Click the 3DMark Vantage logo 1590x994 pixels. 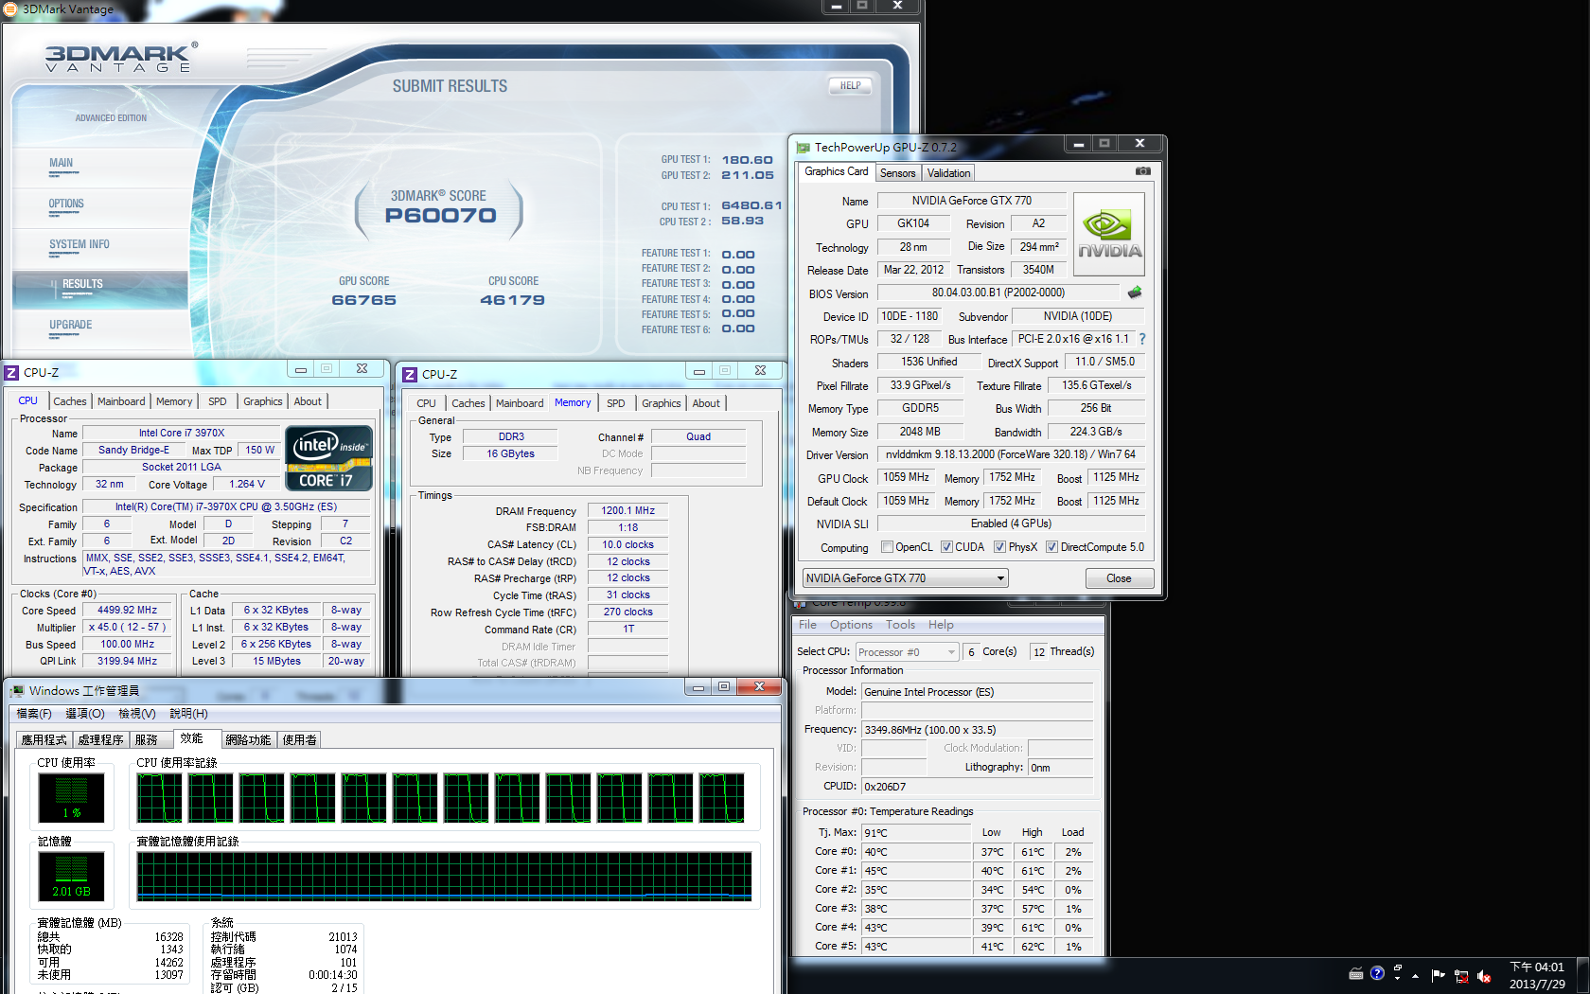click(x=122, y=58)
